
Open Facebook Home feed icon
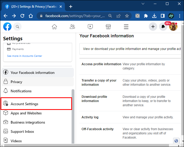54,27
